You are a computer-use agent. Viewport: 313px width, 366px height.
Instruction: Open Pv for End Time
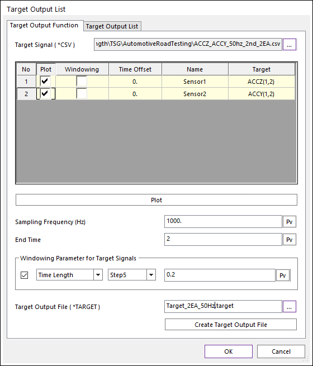pos(290,240)
